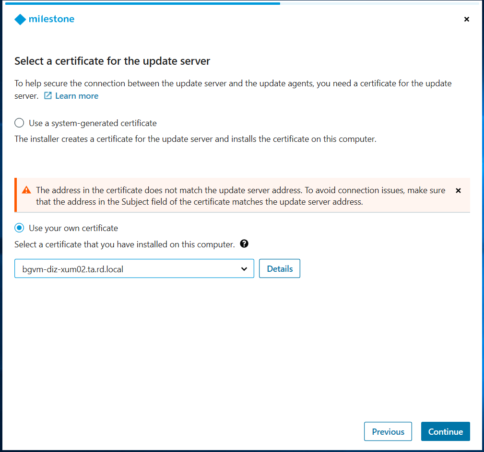484x452 pixels.
Task: Click the "Use a system-generated certificate" label
Action: 93,123
